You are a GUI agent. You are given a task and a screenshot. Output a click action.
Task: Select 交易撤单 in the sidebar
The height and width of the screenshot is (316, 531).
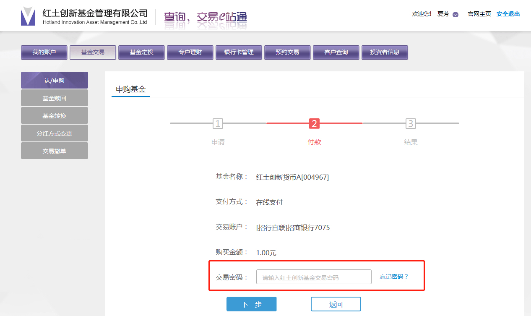(x=55, y=151)
